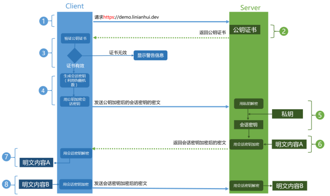Select the 明文内容B box at bottom right
330x196 pixels.
289,186
